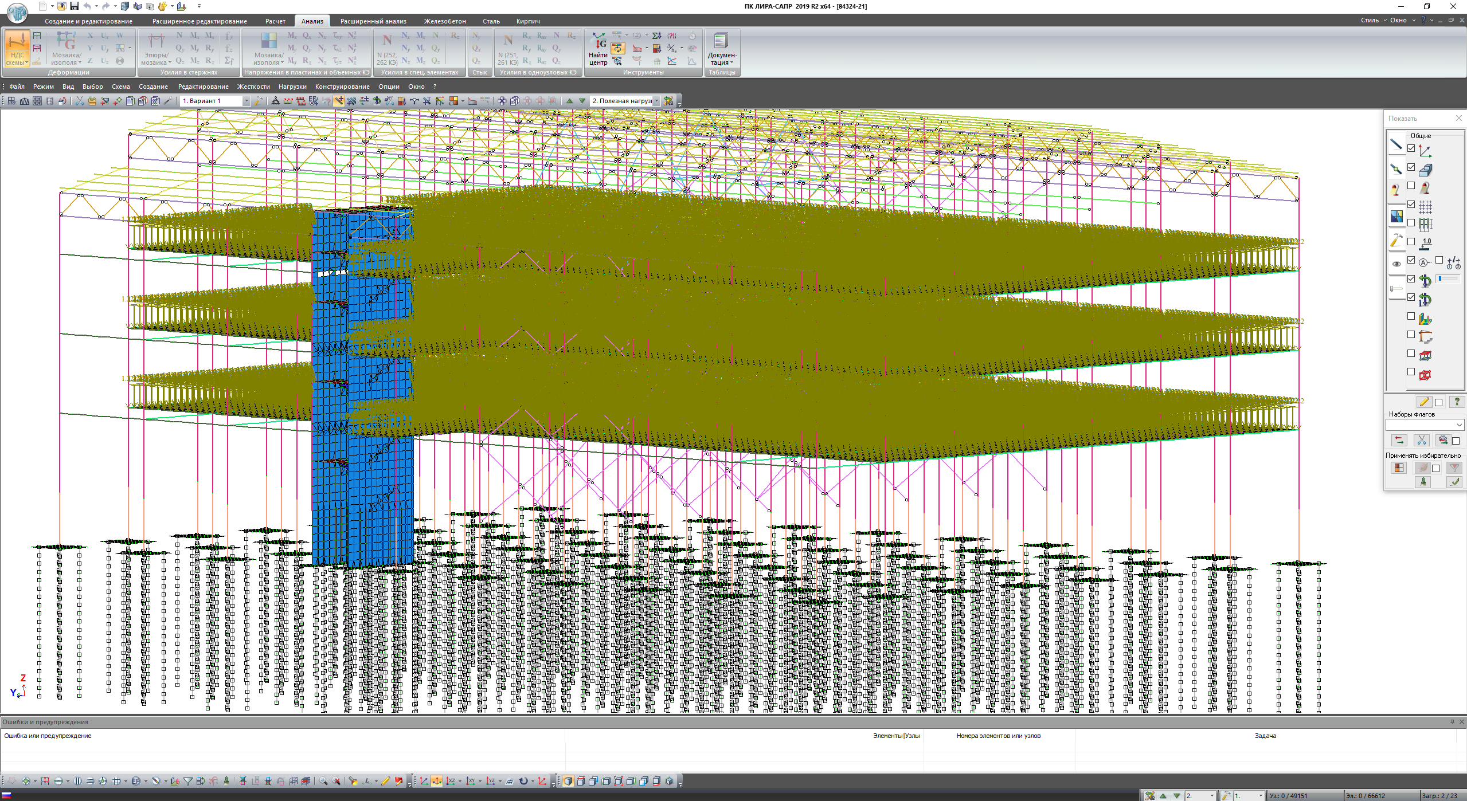Click the scissors icon in Показать panel

tap(1421, 440)
